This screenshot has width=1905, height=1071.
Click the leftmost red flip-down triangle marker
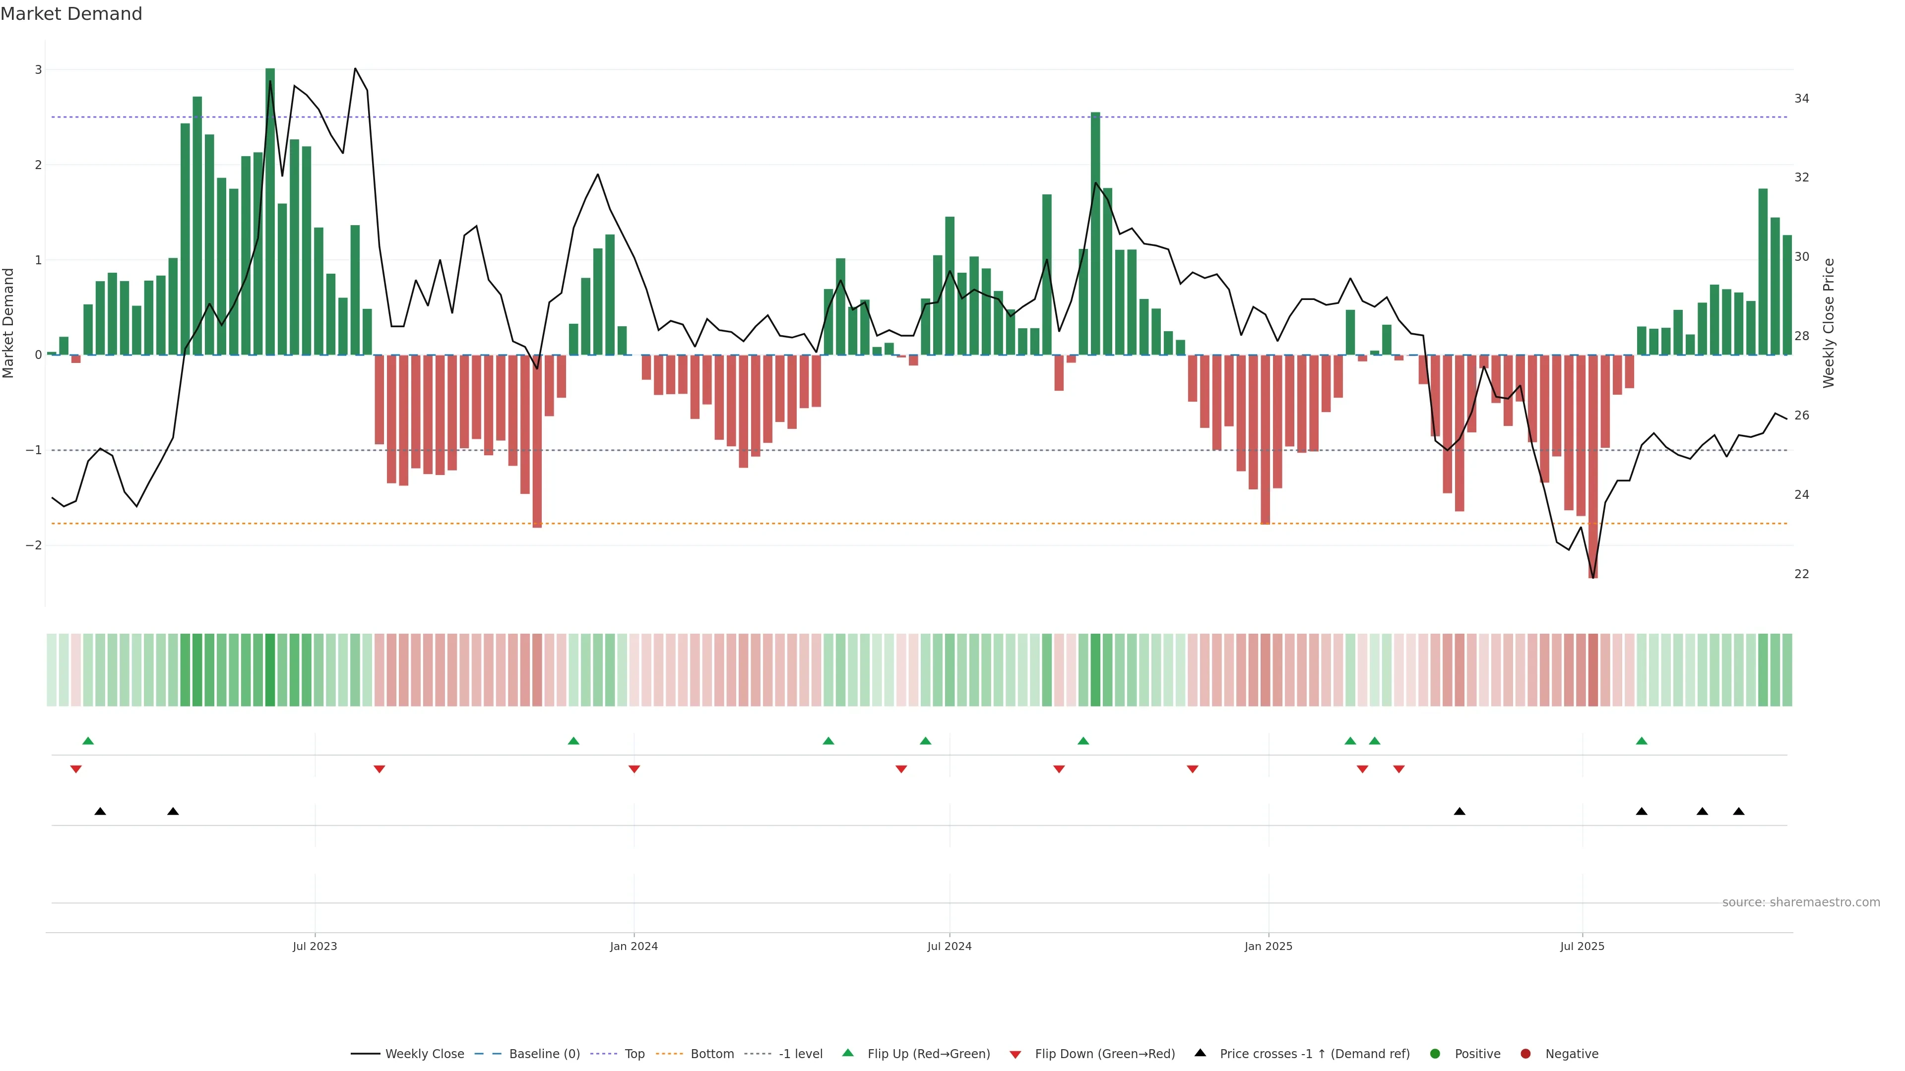(75, 770)
